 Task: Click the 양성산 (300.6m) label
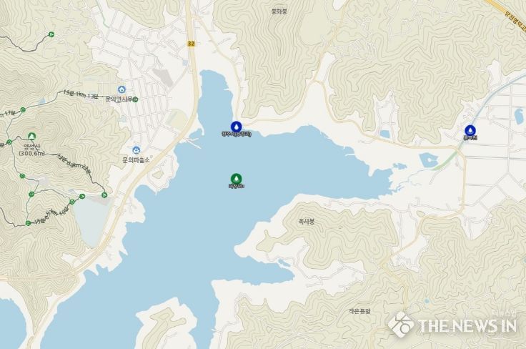[x=32, y=150]
